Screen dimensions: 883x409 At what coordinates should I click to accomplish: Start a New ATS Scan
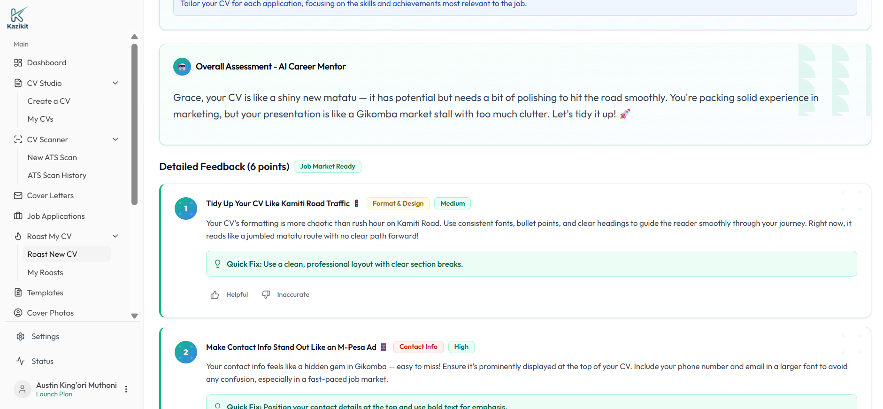[x=52, y=158]
